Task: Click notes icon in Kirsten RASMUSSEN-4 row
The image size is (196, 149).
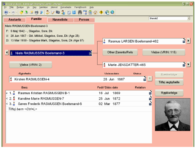Action: point(145,79)
